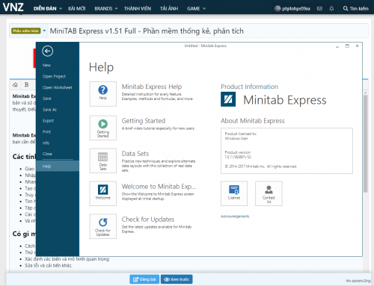Open the License tile
The image size is (374, 286).
[234, 193]
